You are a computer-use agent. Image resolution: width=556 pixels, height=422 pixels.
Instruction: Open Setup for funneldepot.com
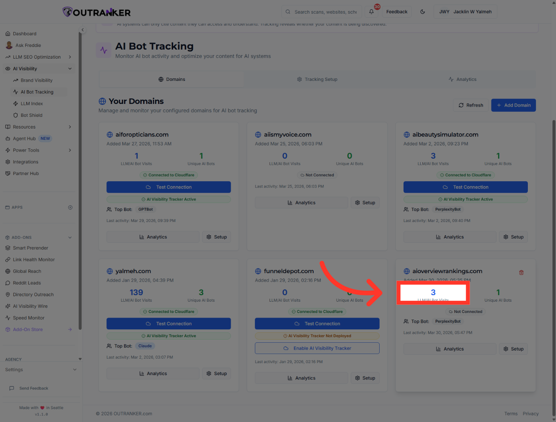[365, 378]
